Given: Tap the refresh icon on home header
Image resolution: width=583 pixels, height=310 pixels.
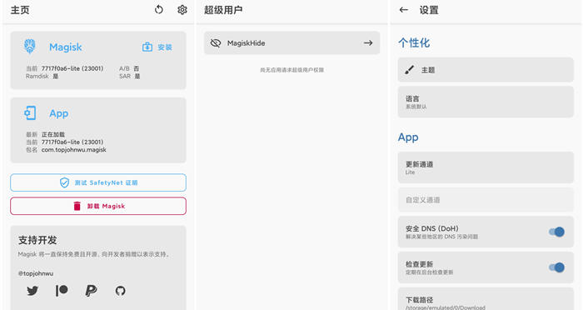Looking at the screenshot, I should [159, 10].
